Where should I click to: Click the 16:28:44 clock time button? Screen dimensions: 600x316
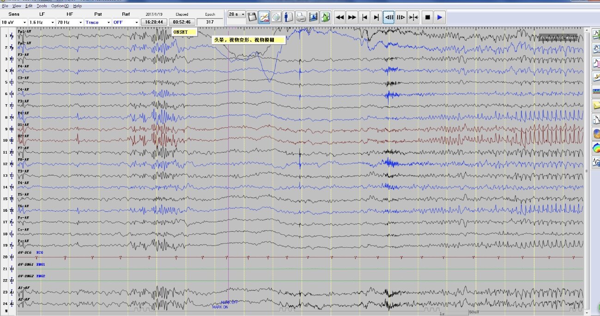click(154, 22)
